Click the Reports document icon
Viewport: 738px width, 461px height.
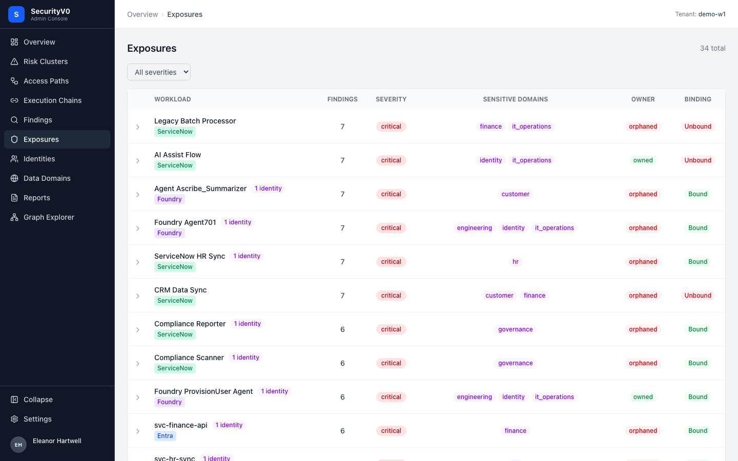(x=14, y=198)
